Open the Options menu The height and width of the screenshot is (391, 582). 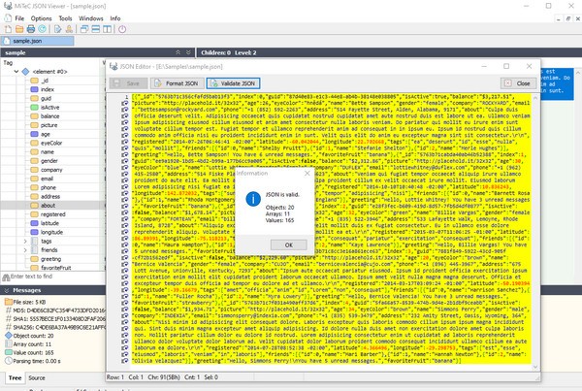click(41, 18)
